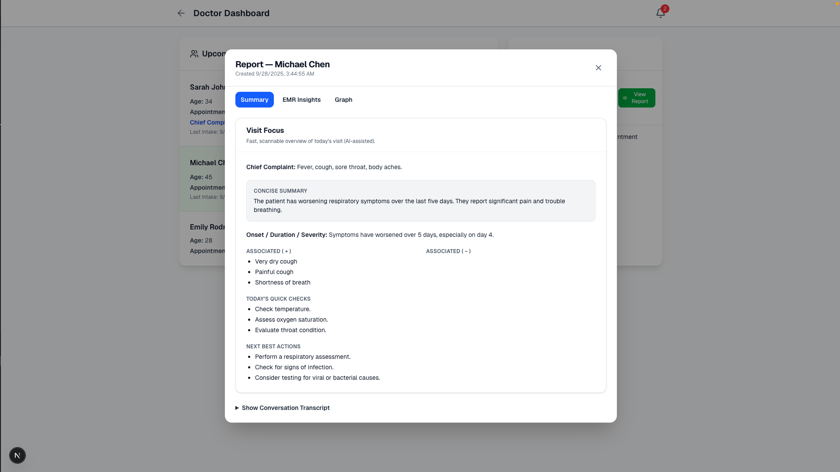This screenshot has width=840, height=472.
Task: Click the people icon next to Upcoming
Action: point(194,54)
